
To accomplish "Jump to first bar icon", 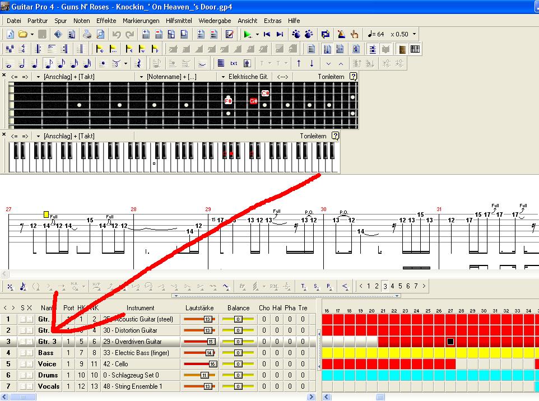I will pos(267,34).
